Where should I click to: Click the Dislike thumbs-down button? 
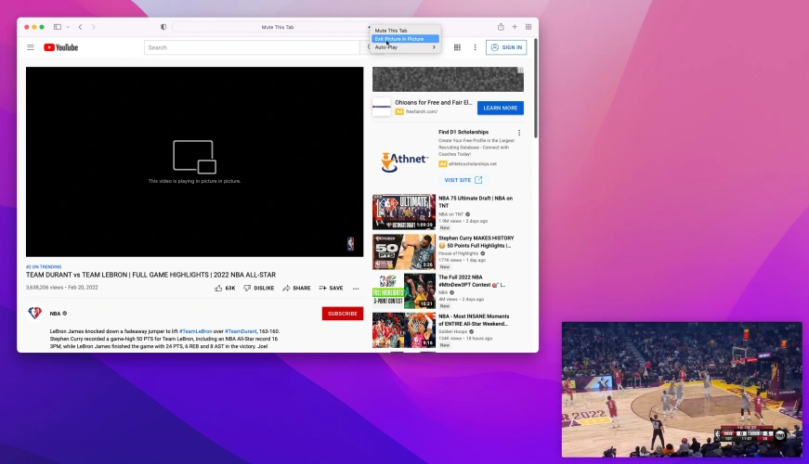click(x=259, y=289)
